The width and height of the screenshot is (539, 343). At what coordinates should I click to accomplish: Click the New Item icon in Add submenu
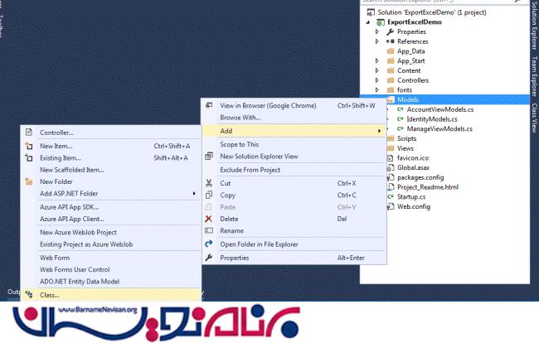pyautogui.click(x=29, y=146)
